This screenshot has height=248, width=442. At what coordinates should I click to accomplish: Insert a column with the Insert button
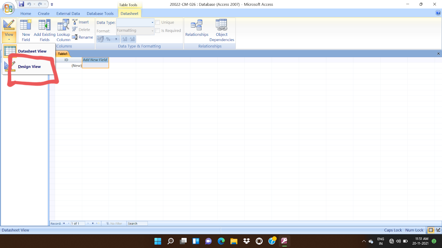[81, 22]
